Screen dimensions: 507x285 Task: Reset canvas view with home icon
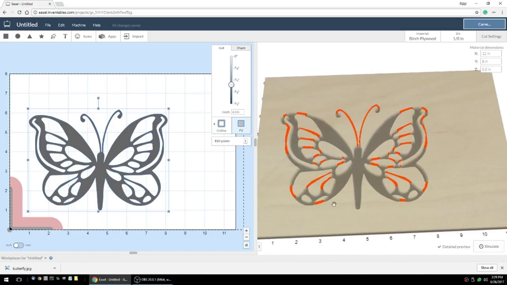pos(246,245)
